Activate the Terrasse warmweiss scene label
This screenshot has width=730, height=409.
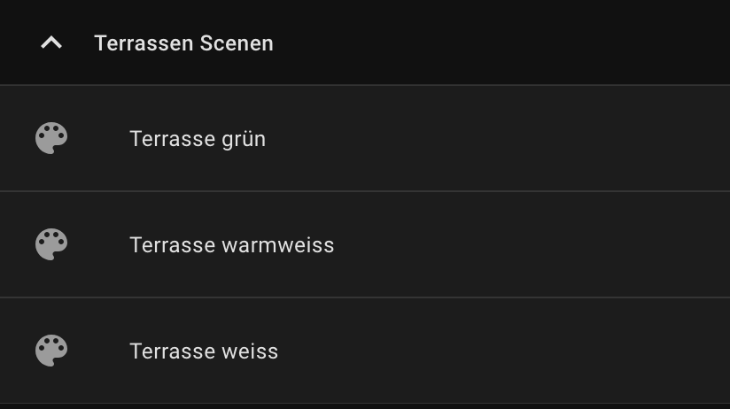coord(232,245)
